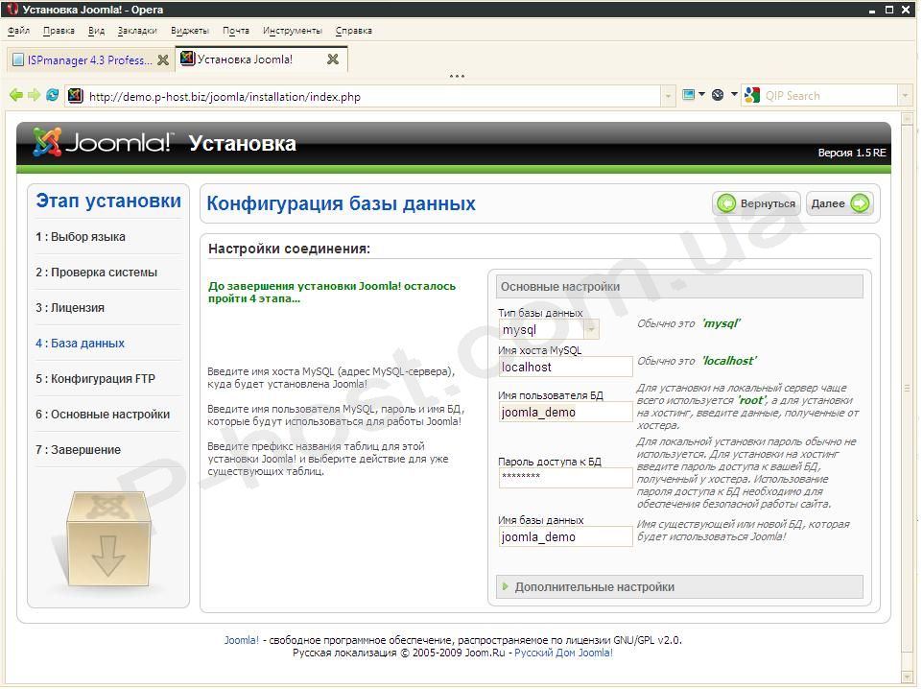923x689 pixels.
Task: Click the ISPmanager tab page icon
Action: pyautogui.click(x=18, y=60)
